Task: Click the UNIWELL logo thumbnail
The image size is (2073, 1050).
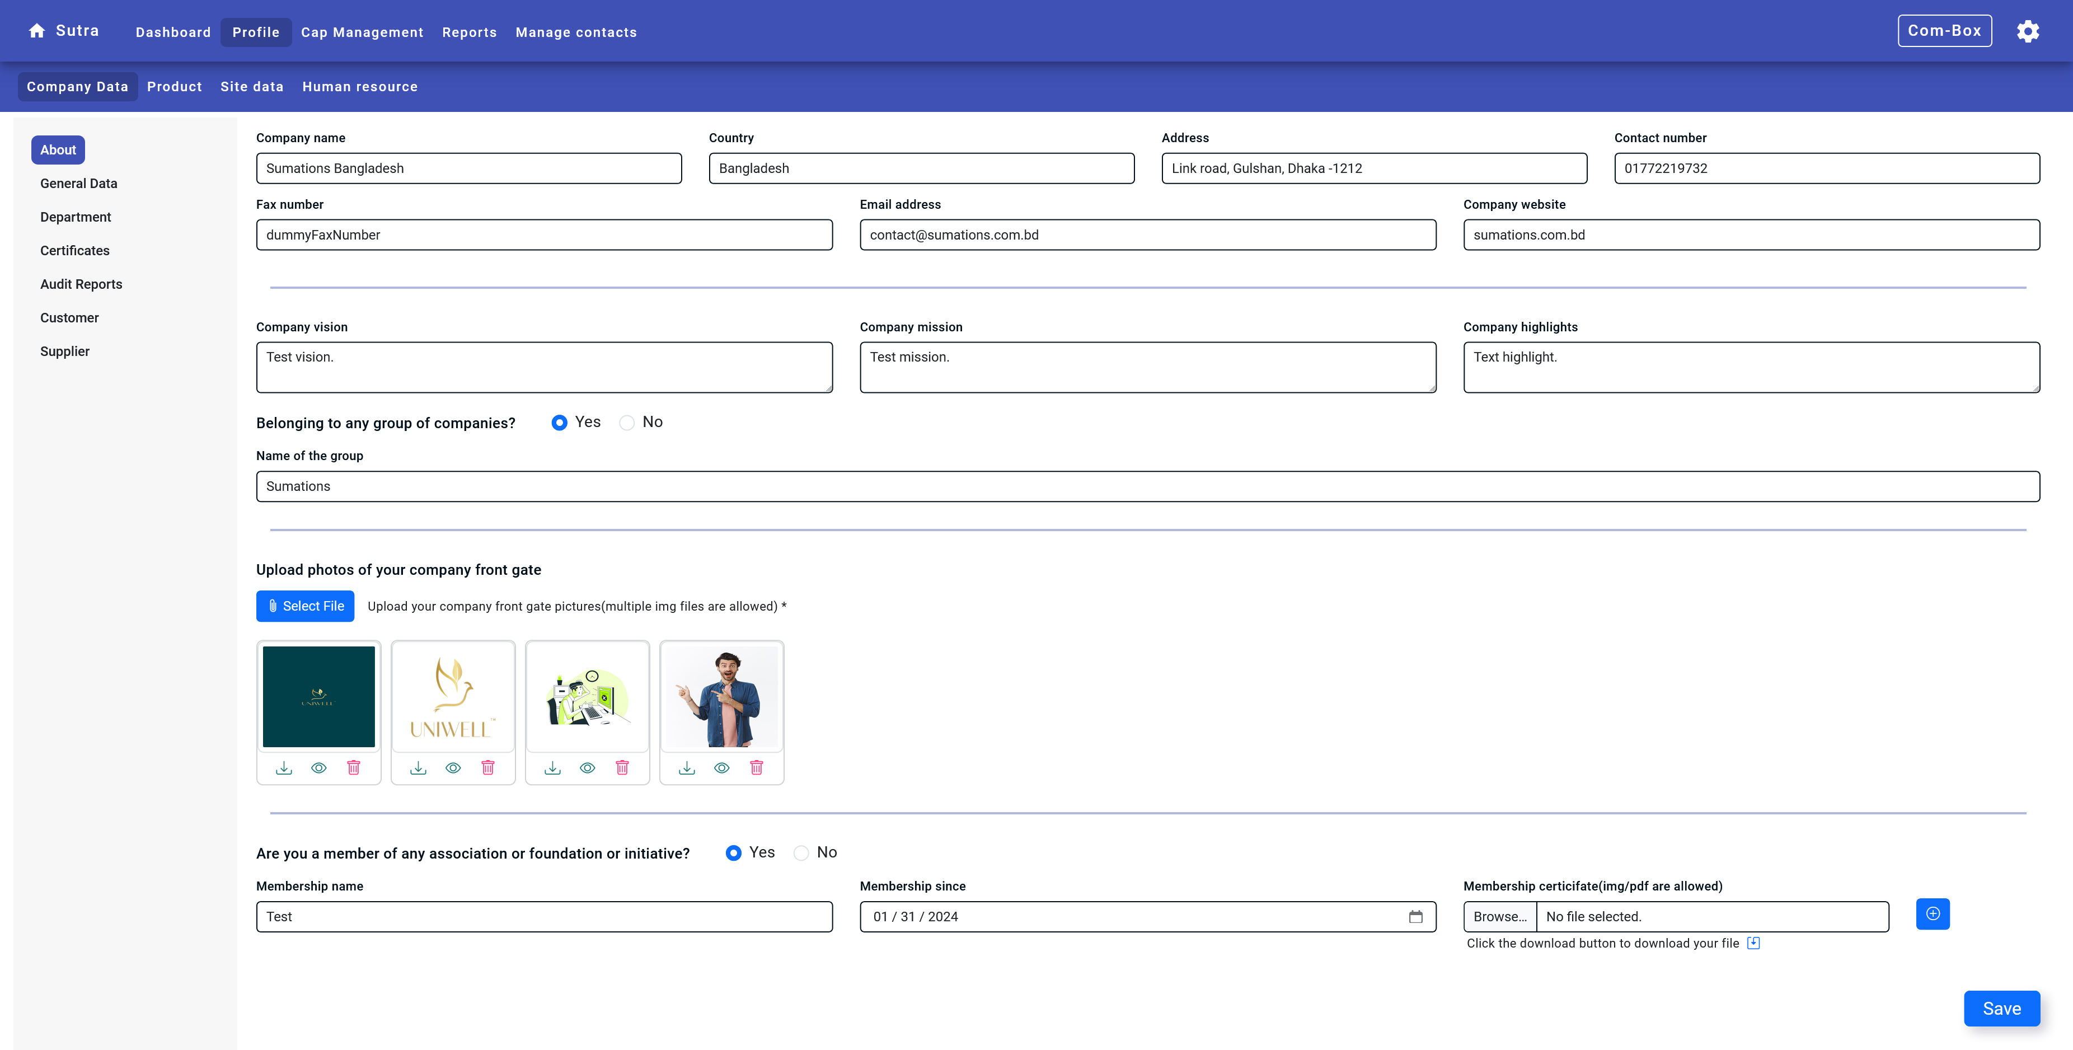Action: tap(452, 697)
